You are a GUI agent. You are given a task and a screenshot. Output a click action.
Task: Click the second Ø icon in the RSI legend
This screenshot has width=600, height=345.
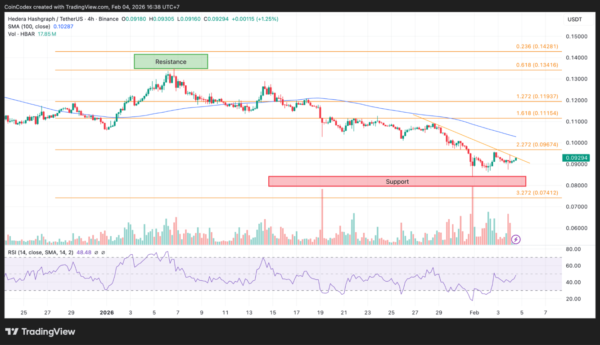point(104,252)
